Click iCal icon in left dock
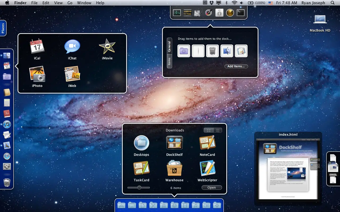 (7, 66)
